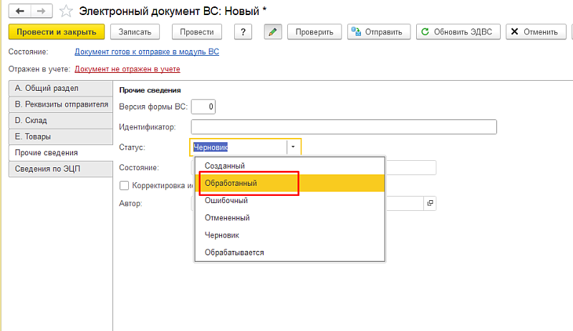Click the Идентификатор input field
This screenshot has width=573, height=331.
(x=344, y=127)
